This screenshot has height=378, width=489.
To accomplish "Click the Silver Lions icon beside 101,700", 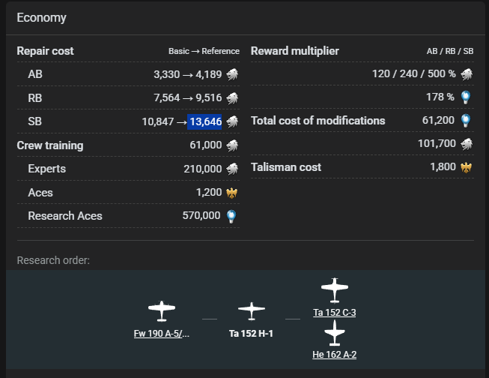I will point(466,143).
